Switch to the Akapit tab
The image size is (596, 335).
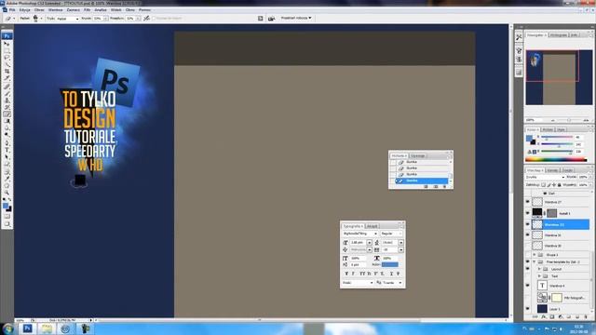point(372,226)
